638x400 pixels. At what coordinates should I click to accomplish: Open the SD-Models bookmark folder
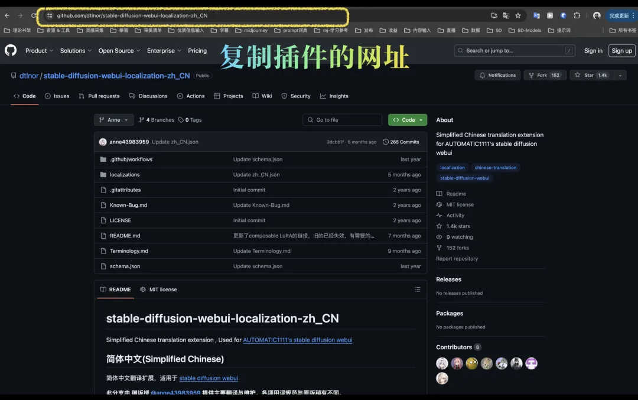[x=525, y=31]
